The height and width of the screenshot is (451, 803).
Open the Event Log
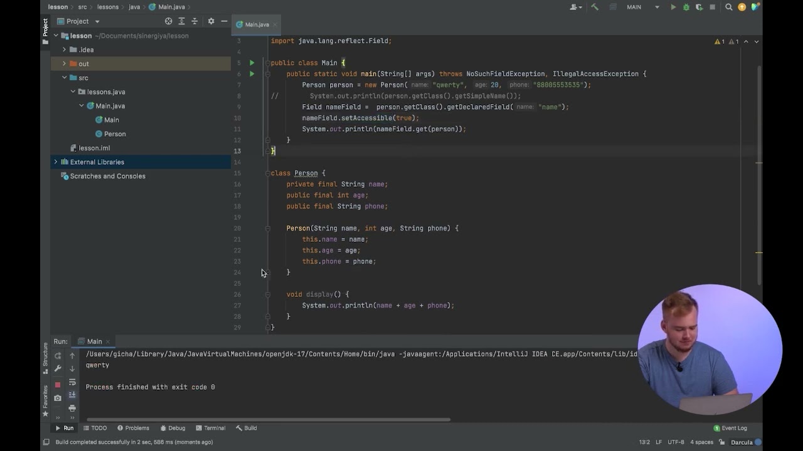pyautogui.click(x=730, y=428)
